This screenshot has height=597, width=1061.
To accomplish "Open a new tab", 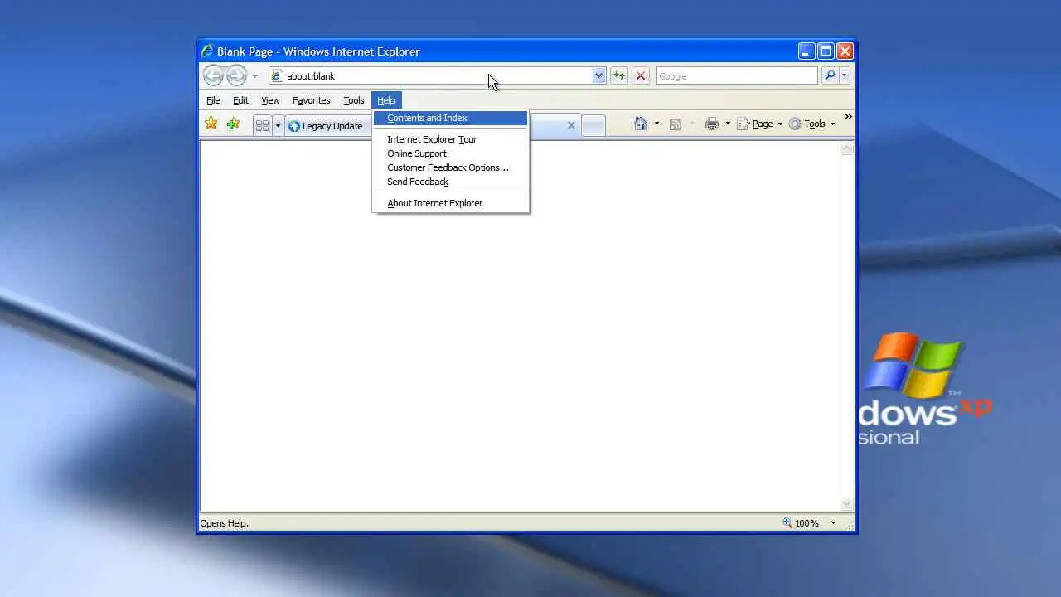I will coord(593,126).
